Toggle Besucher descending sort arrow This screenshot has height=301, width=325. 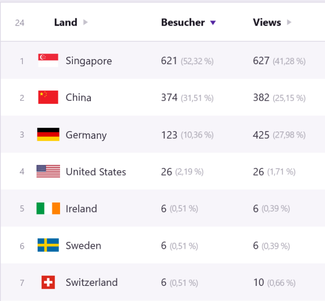[x=213, y=22]
